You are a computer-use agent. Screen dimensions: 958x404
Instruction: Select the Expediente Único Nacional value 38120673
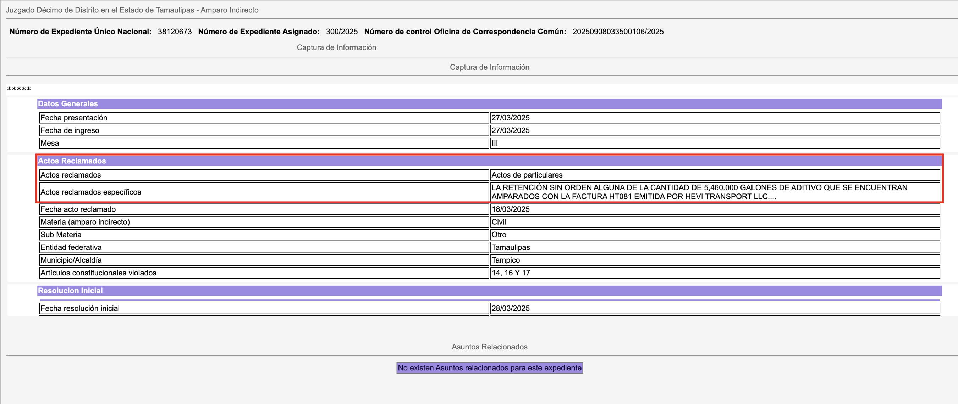[x=175, y=32]
